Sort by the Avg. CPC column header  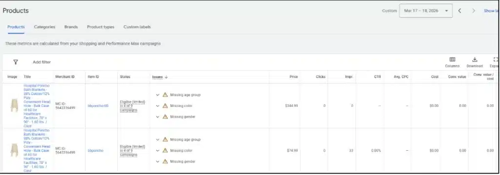[x=401, y=77]
